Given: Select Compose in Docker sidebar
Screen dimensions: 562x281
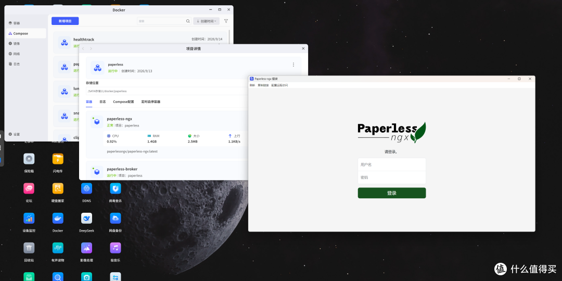Looking at the screenshot, I should pyautogui.click(x=26, y=33).
